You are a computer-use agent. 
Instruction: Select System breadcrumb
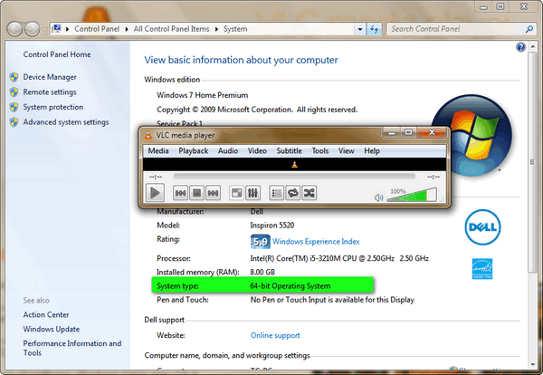tap(235, 29)
